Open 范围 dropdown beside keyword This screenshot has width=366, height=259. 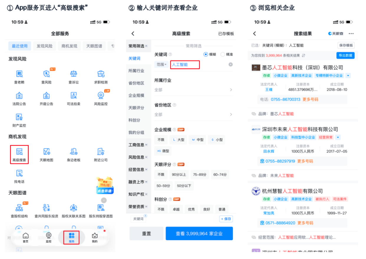click(x=162, y=64)
